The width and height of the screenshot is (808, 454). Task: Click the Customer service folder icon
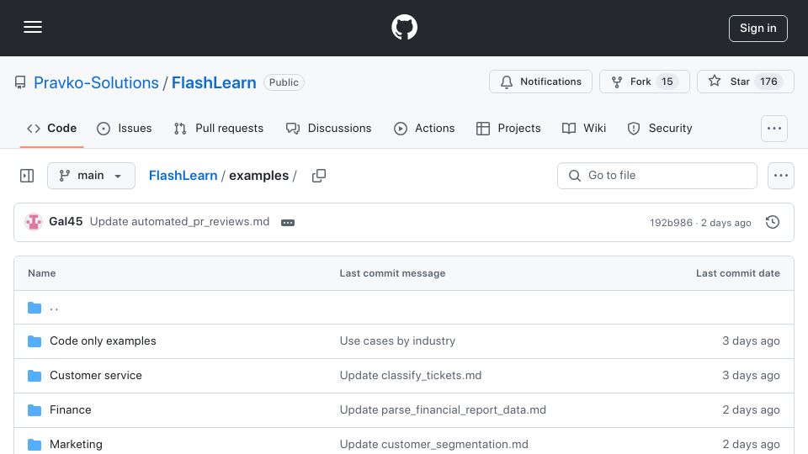pyautogui.click(x=35, y=376)
